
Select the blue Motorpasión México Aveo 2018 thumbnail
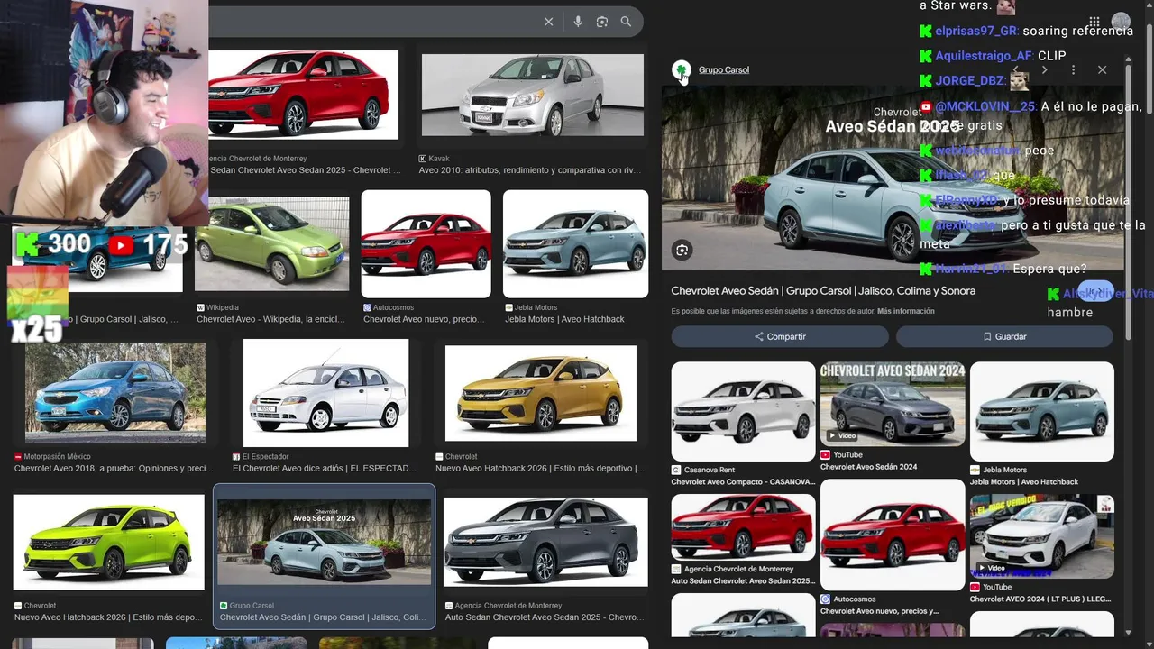(x=115, y=392)
